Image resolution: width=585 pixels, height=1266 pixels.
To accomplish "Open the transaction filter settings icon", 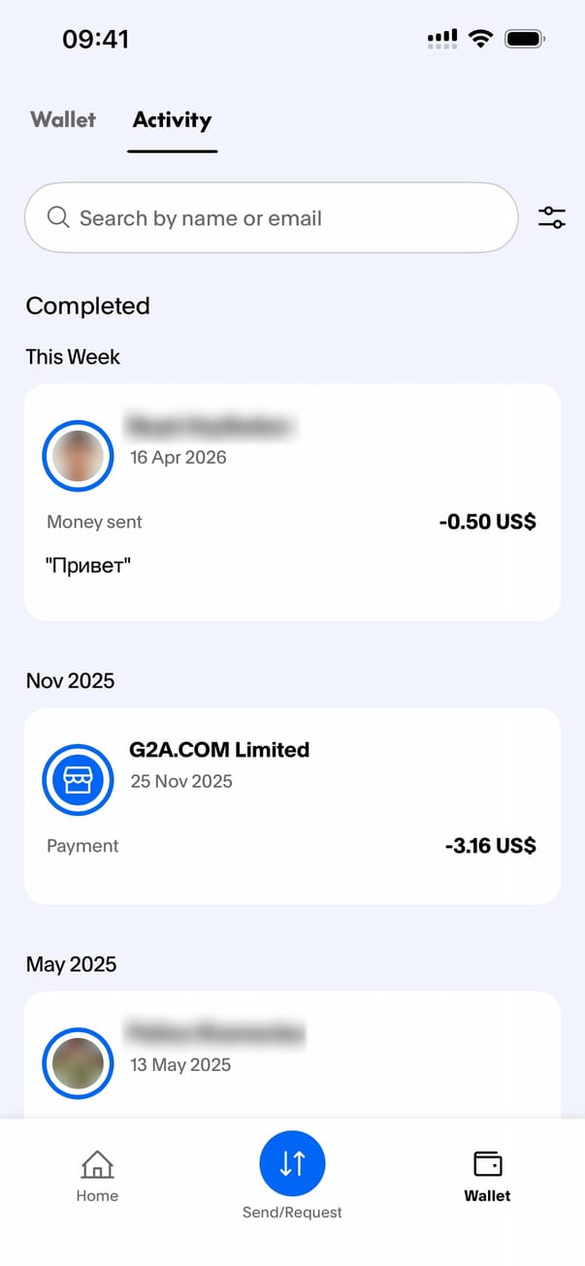I will 551,217.
